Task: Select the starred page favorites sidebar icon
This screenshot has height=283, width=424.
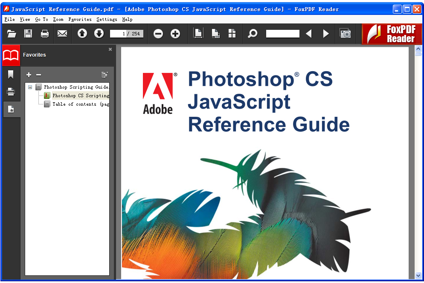Action: coord(11,110)
